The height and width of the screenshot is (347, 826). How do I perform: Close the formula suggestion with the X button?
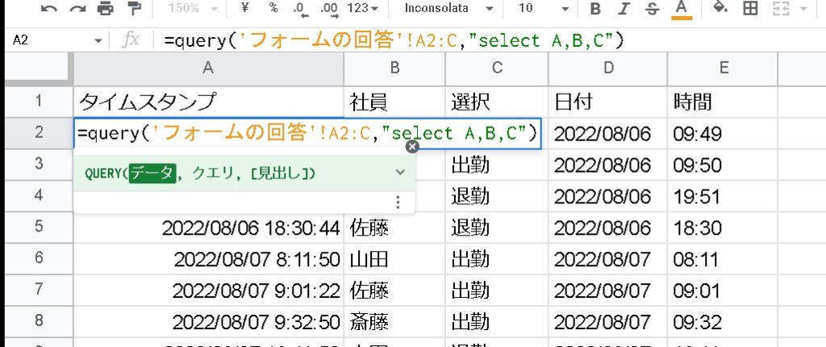[412, 147]
